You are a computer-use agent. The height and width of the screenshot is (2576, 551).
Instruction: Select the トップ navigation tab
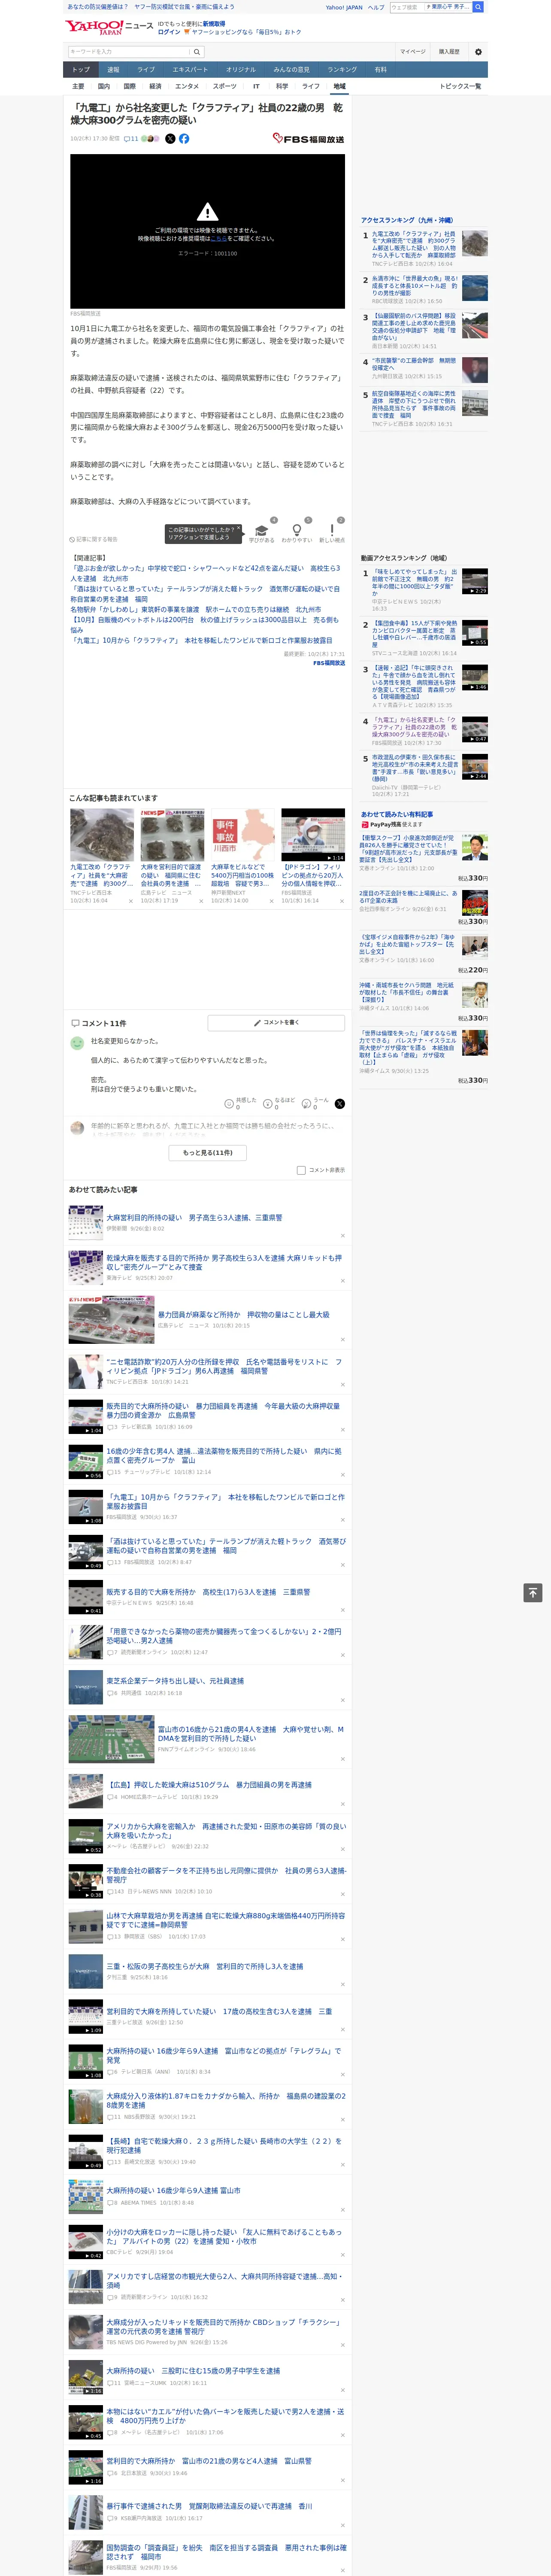[x=81, y=70]
